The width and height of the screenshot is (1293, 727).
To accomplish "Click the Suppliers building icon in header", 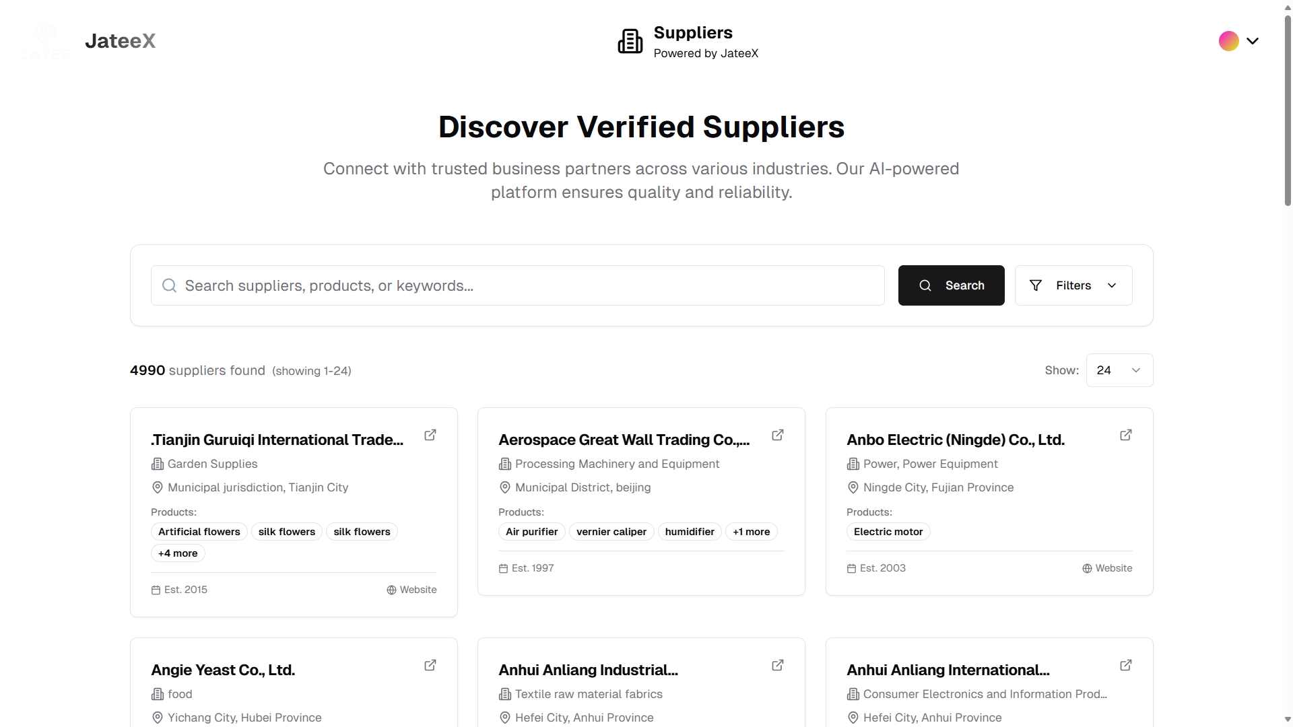I will point(630,41).
